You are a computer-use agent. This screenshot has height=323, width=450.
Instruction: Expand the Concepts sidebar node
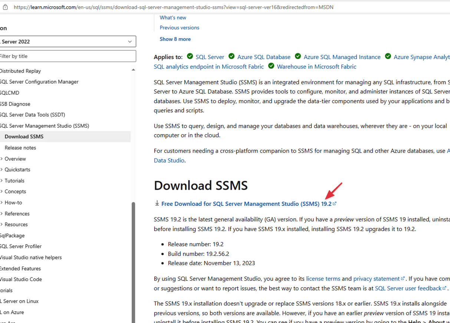coord(2,191)
